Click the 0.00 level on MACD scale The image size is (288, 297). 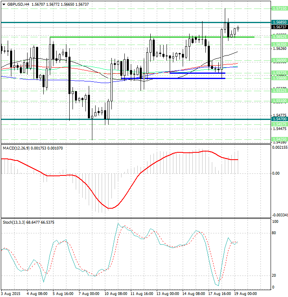click(x=276, y=173)
